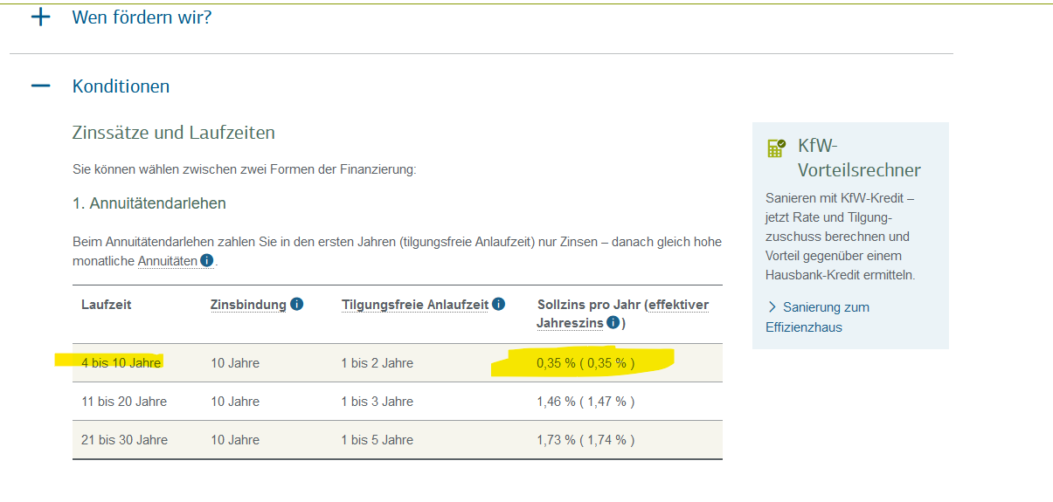Click the info icon after Jahreszins

pos(613,323)
